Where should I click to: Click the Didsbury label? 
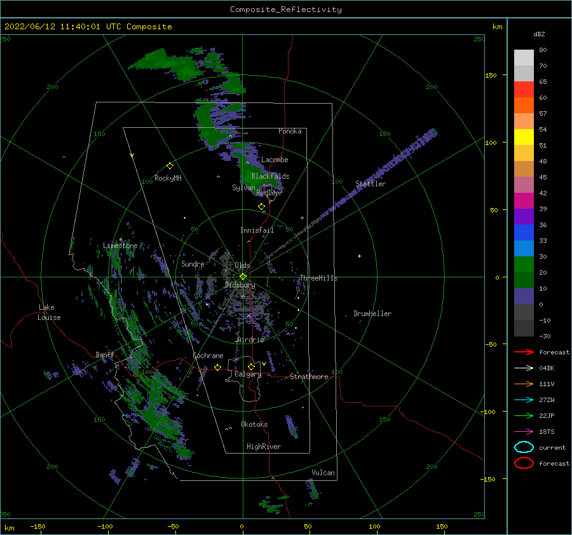[x=240, y=285]
